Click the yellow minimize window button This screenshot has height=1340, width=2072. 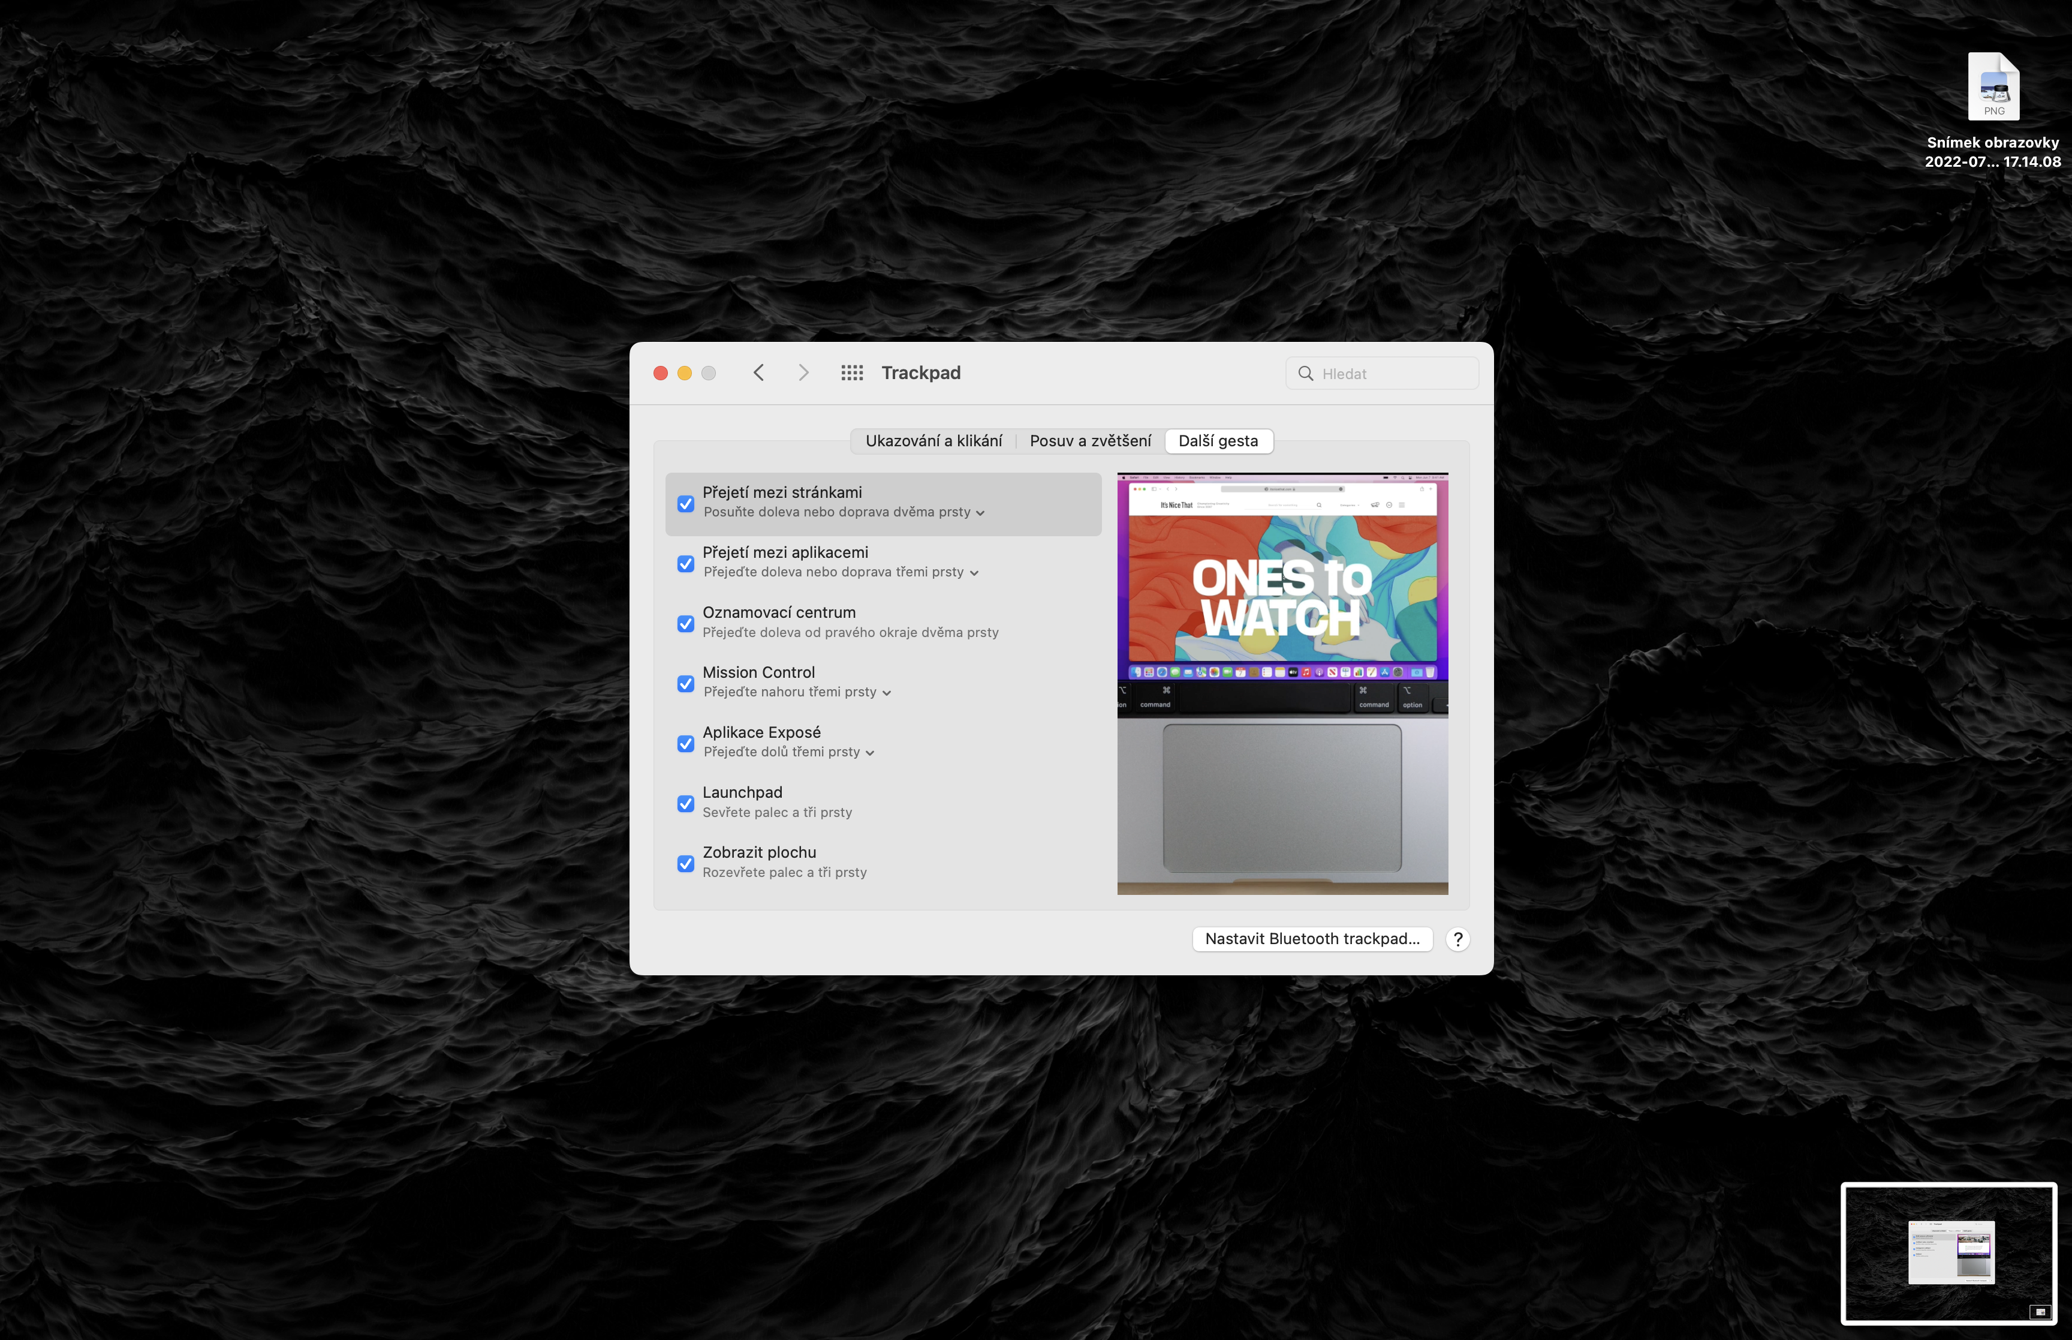(x=684, y=372)
